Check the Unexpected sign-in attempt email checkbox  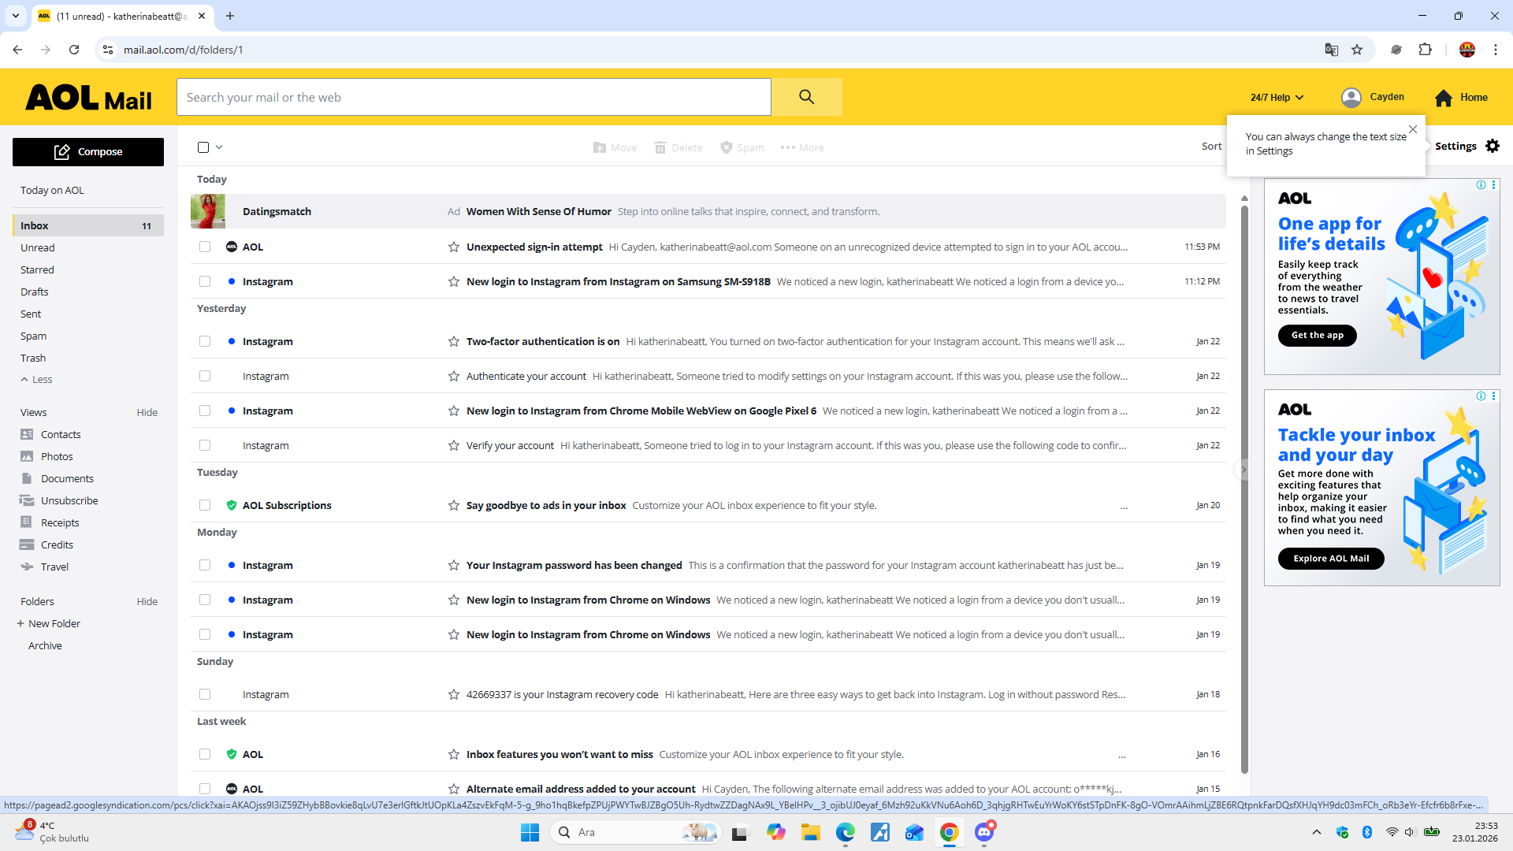pyautogui.click(x=205, y=247)
